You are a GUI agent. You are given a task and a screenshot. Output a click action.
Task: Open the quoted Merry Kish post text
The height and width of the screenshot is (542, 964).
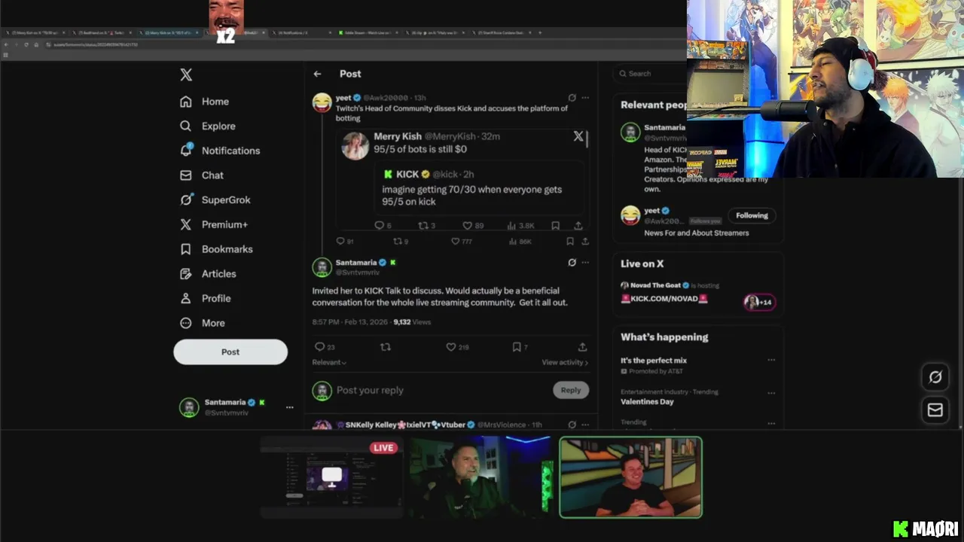click(x=420, y=150)
